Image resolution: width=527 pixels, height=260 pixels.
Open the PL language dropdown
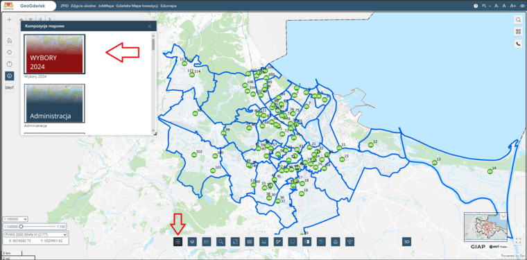coord(486,6)
